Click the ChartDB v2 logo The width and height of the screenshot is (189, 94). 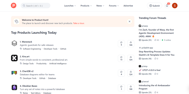(14, 73)
